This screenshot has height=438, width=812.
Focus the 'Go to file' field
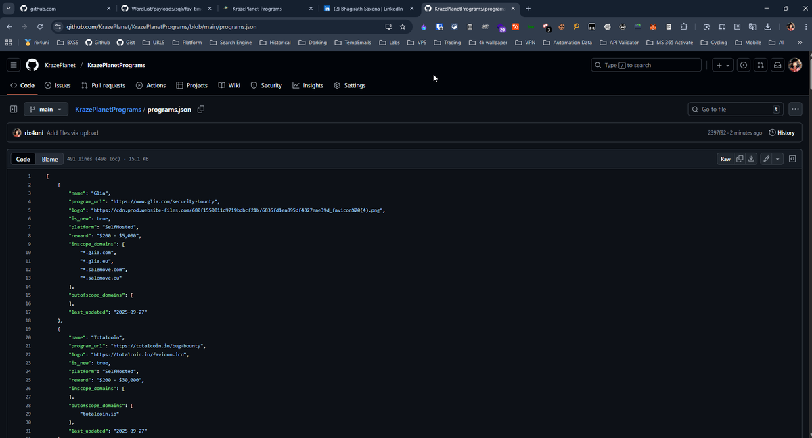(736, 109)
